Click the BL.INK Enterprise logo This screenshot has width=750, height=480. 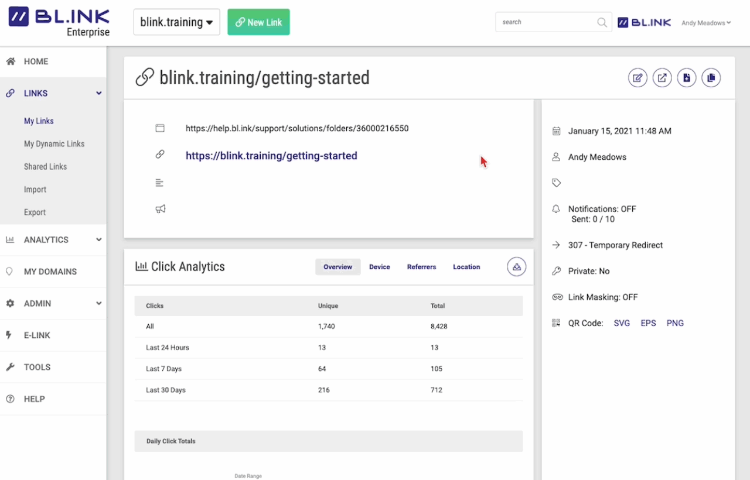(59, 22)
